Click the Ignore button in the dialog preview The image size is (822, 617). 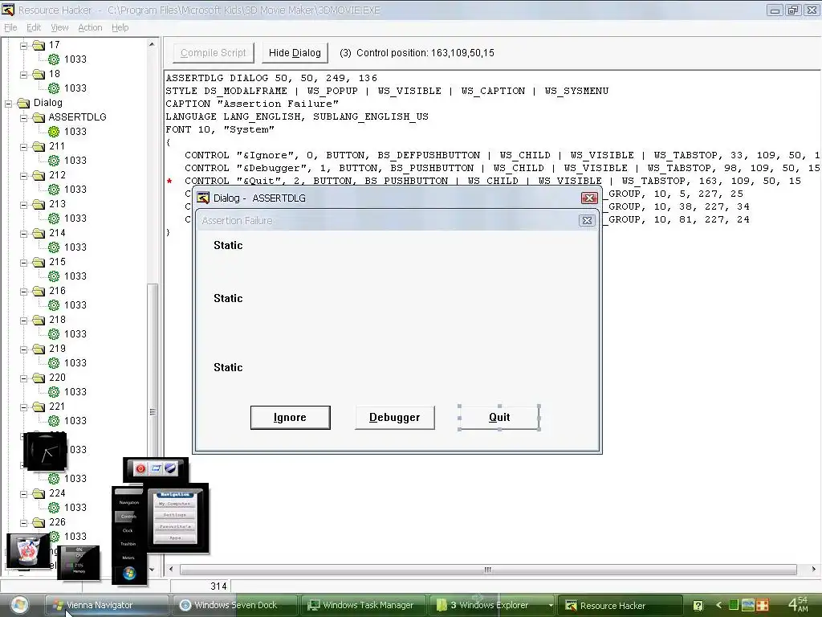coord(291,418)
